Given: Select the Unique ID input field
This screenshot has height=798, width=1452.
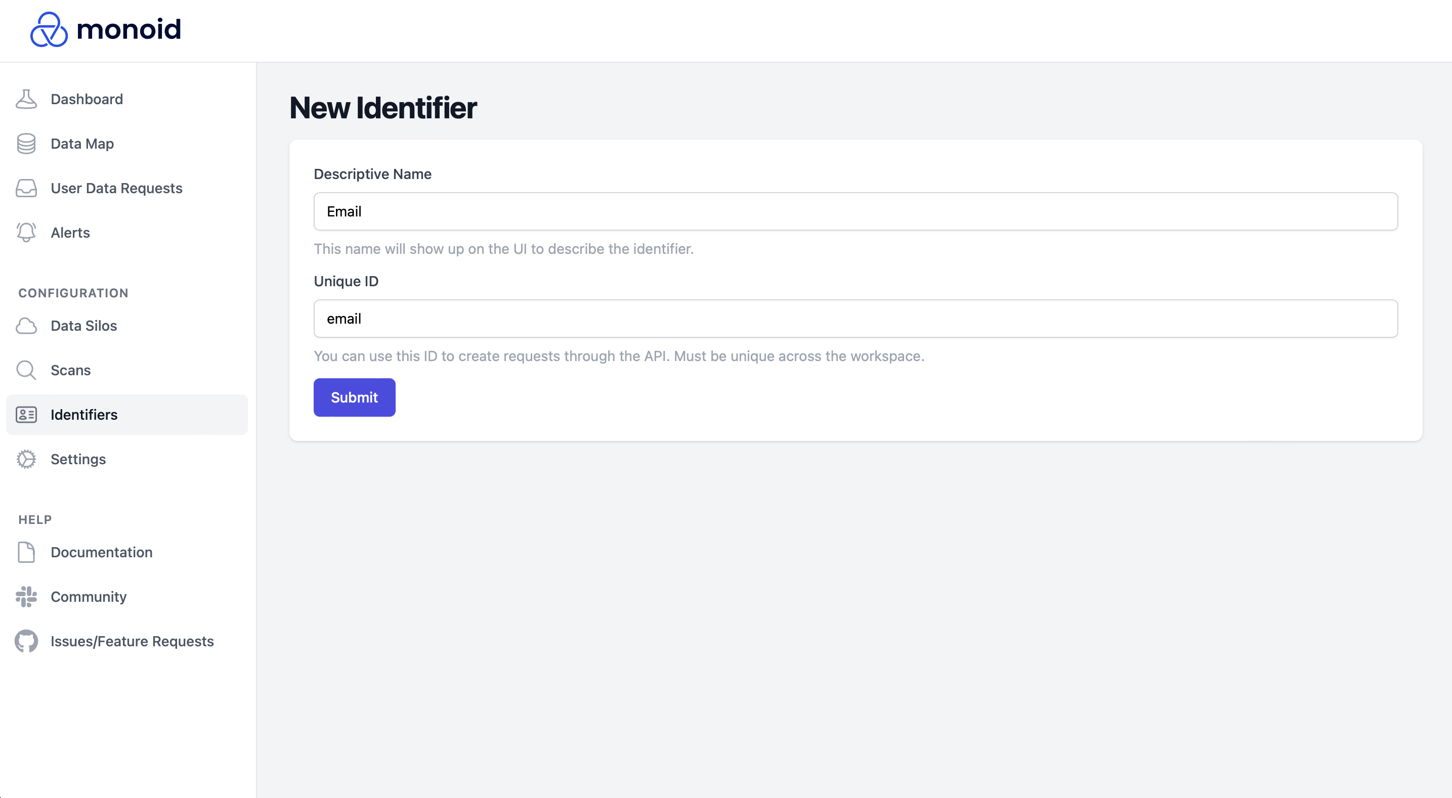Looking at the screenshot, I should point(856,319).
